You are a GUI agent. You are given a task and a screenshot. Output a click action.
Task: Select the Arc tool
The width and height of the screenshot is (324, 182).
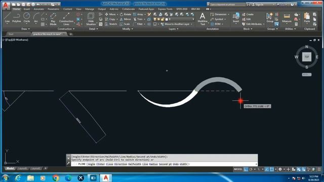pos(36,18)
